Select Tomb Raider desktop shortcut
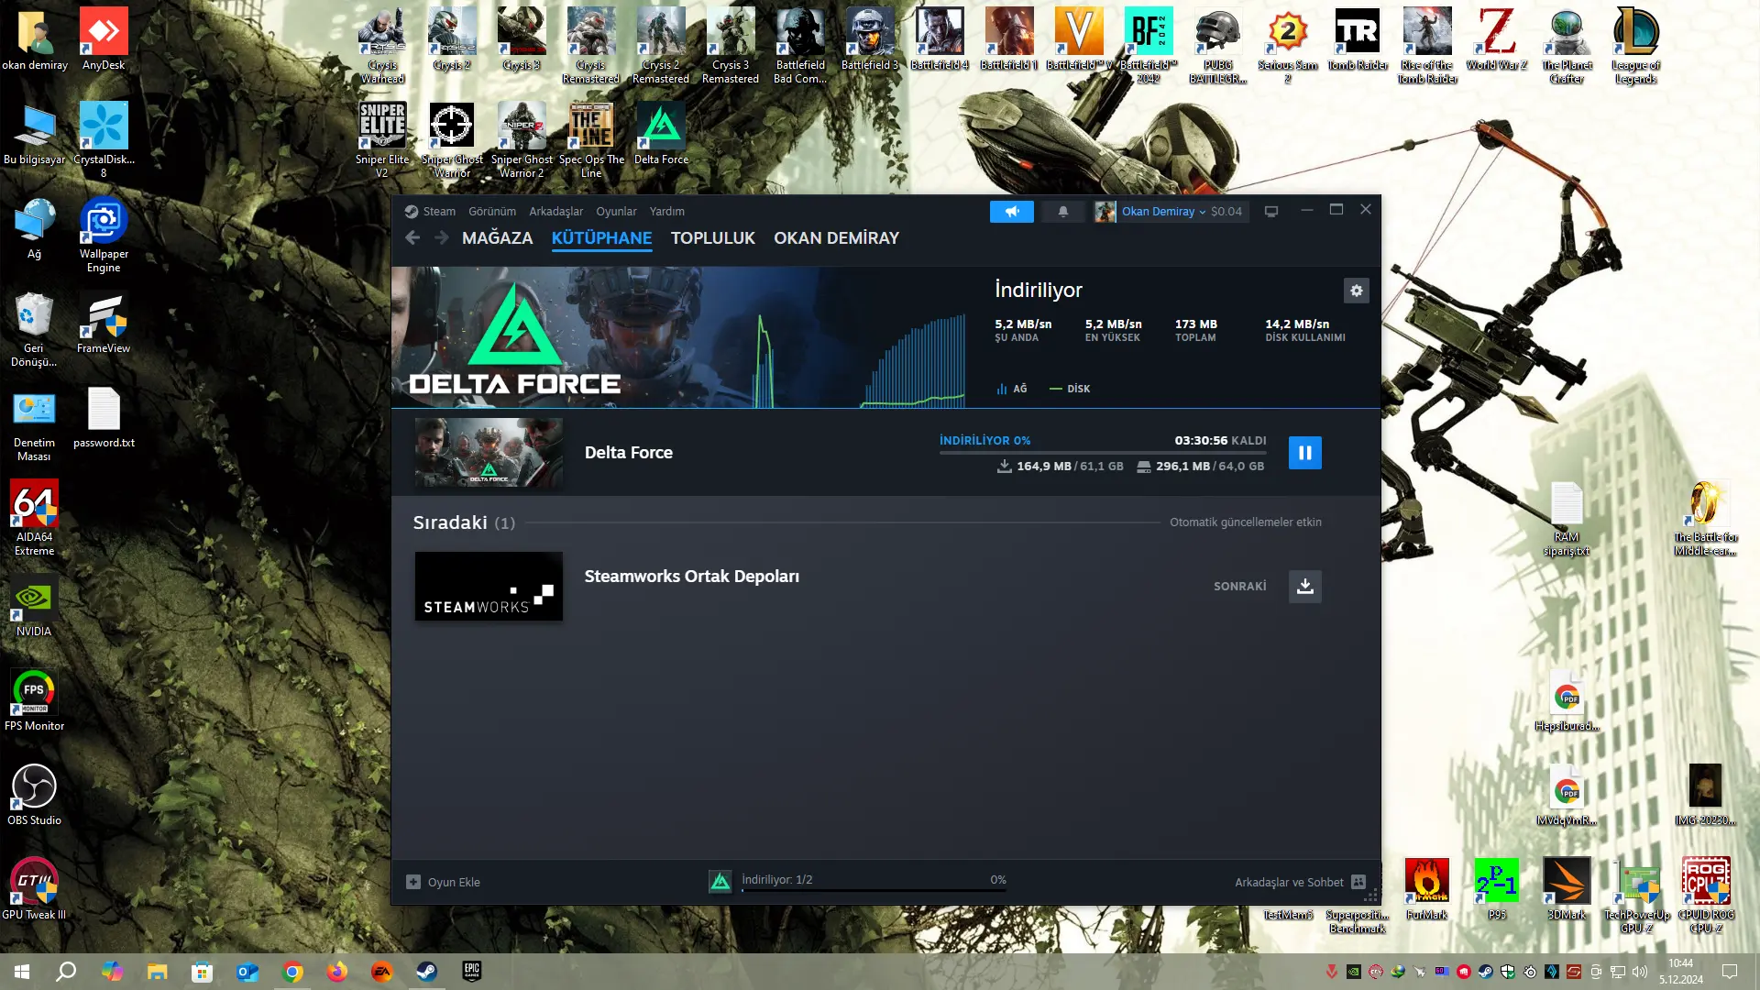Screen dimensions: 1760x990 pyautogui.click(x=1358, y=39)
